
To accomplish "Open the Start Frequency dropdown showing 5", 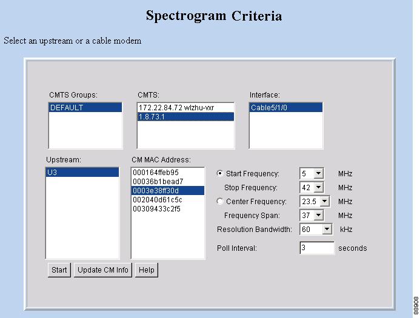I will click(x=312, y=173).
